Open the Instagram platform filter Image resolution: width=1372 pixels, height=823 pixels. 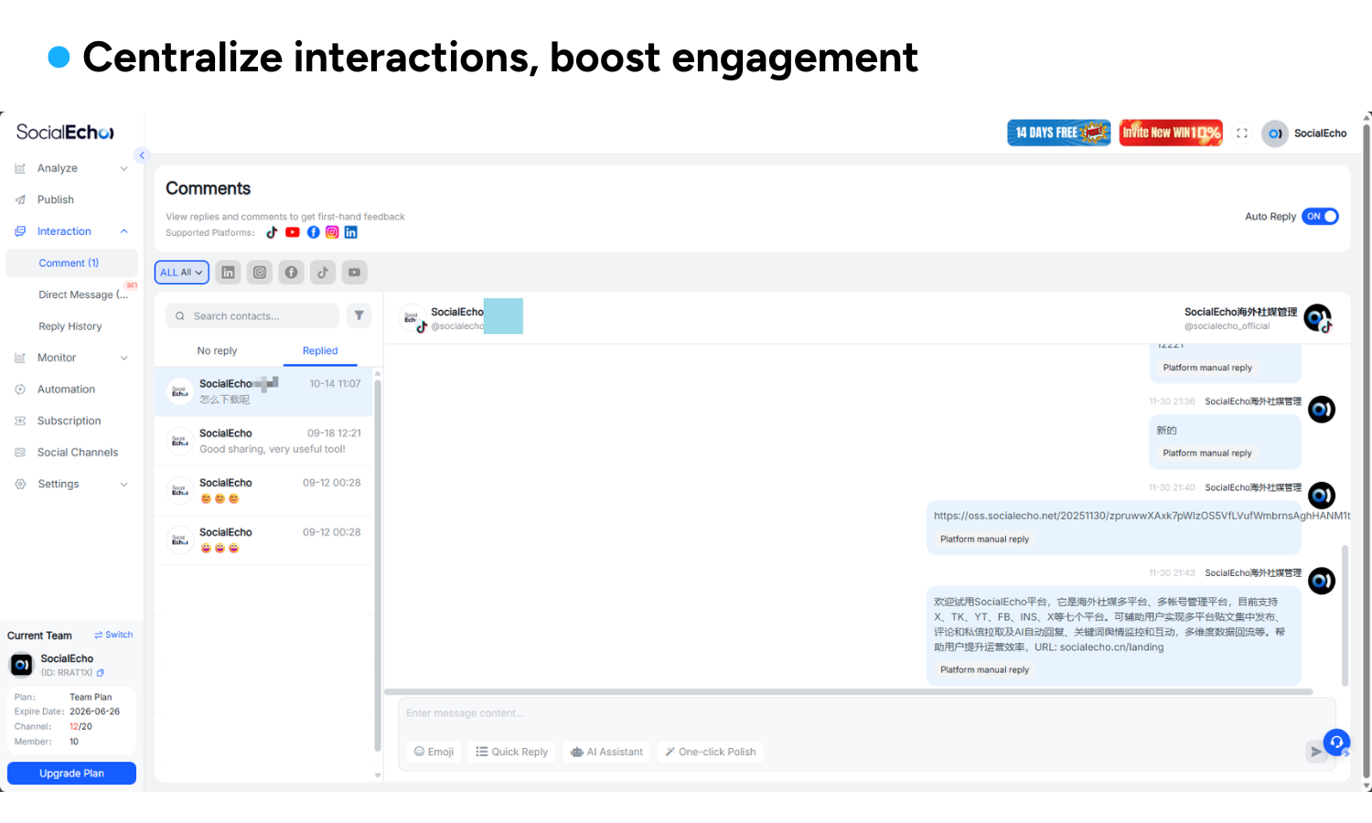click(x=260, y=272)
